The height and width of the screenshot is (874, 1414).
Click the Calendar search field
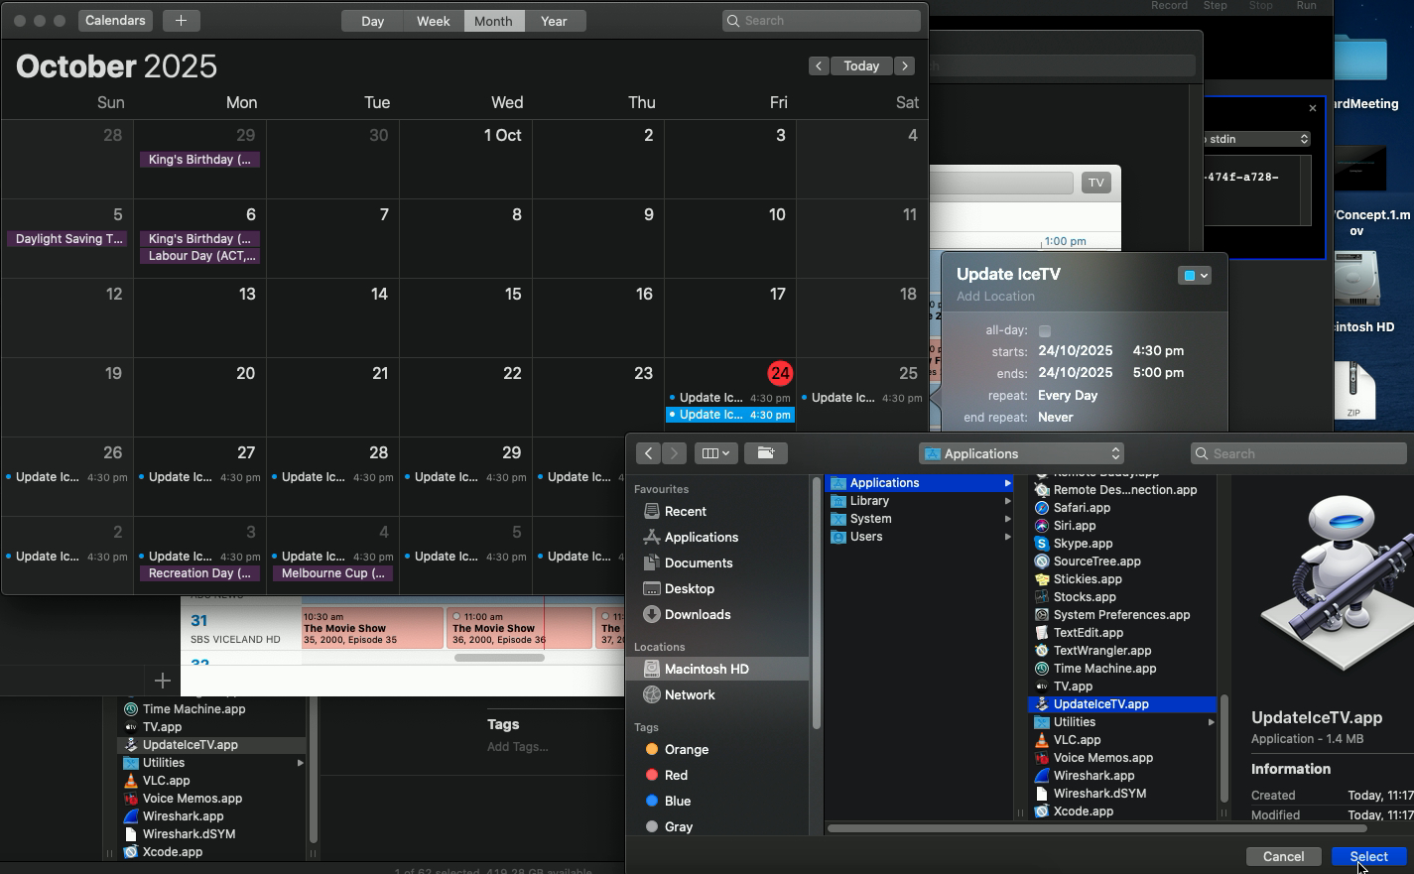point(822,21)
